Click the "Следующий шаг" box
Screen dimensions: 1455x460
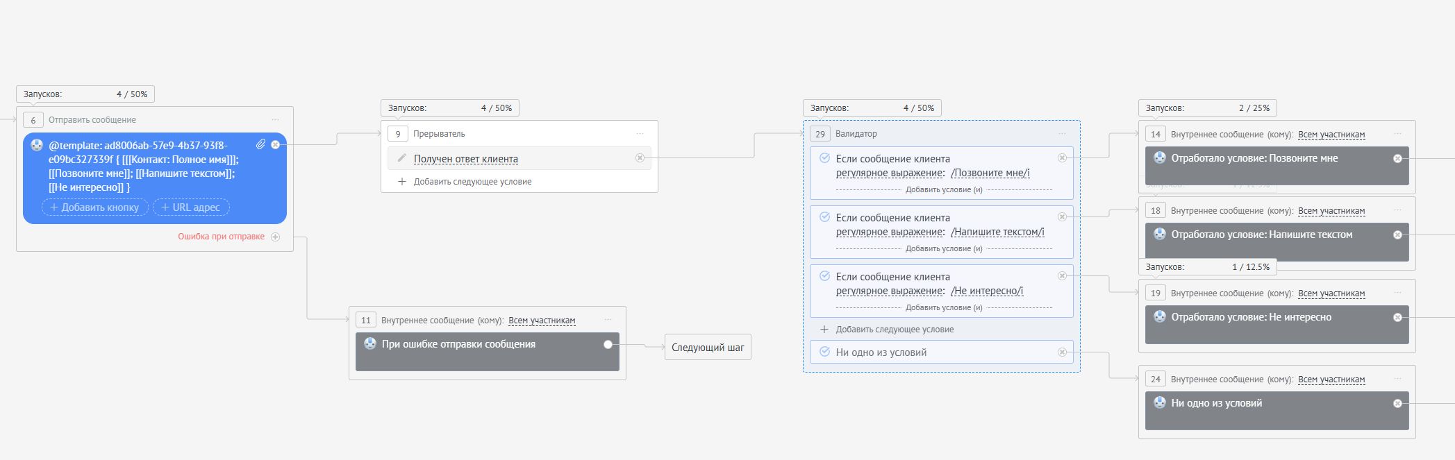[x=708, y=348]
